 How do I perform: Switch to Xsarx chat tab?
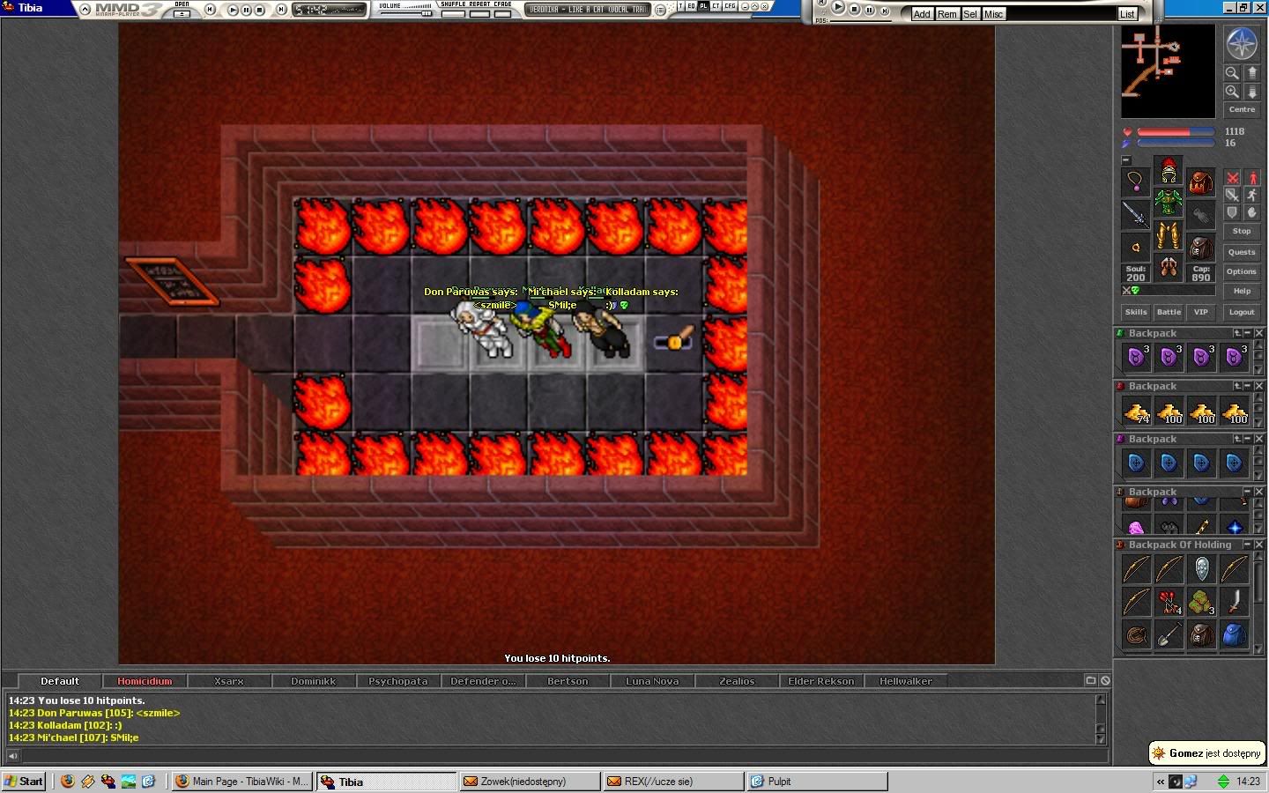(229, 681)
